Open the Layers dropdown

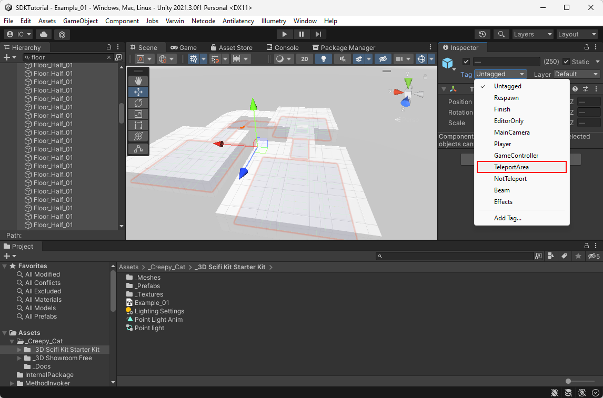532,34
